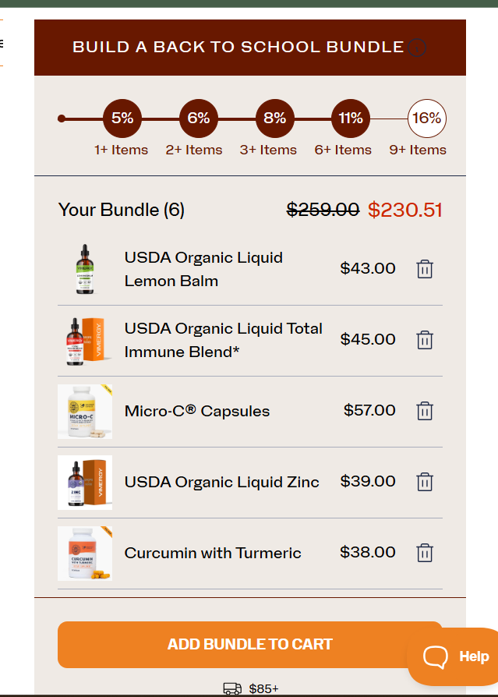Open the Lemon Balm product thumbnail

pyautogui.click(x=85, y=270)
